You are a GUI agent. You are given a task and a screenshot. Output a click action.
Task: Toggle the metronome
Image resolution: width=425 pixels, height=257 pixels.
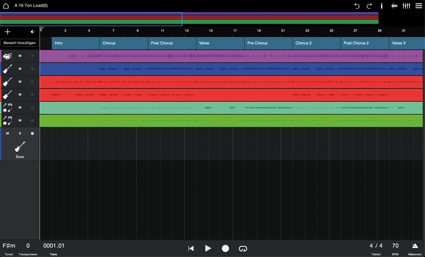pos(415,246)
